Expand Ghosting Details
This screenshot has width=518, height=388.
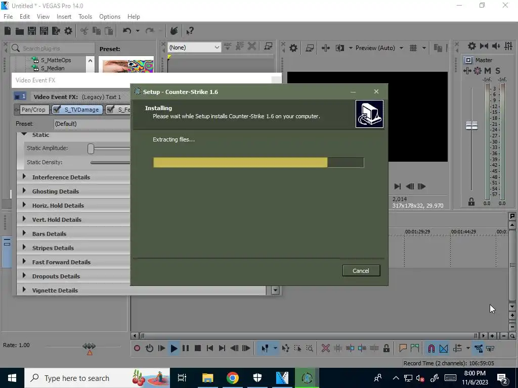pos(24,190)
